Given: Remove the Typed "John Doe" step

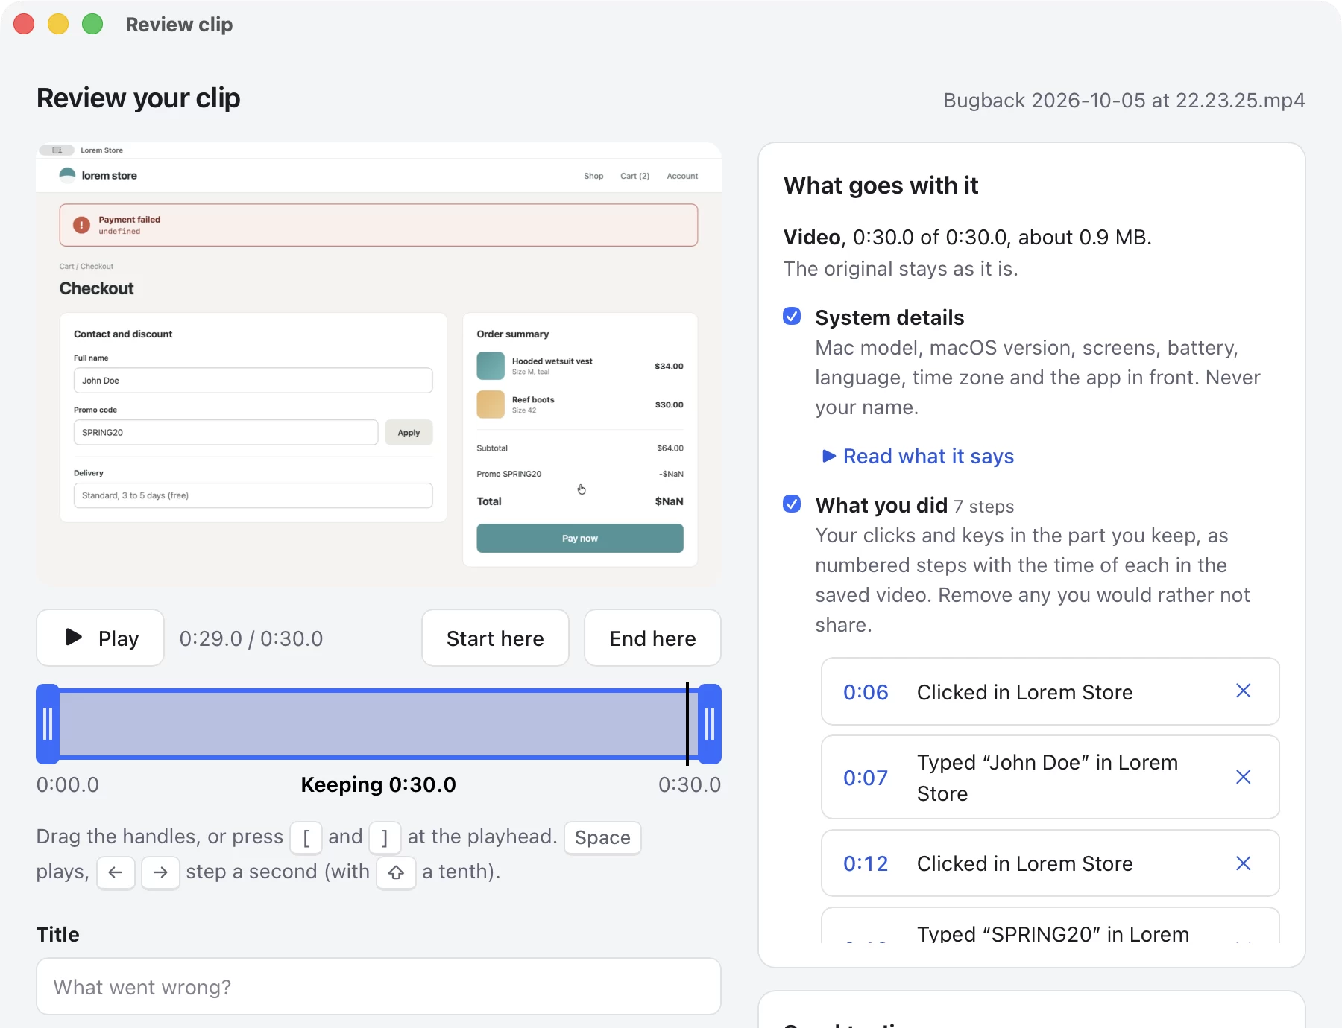Looking at the screenshot, I should (1243, 778).
